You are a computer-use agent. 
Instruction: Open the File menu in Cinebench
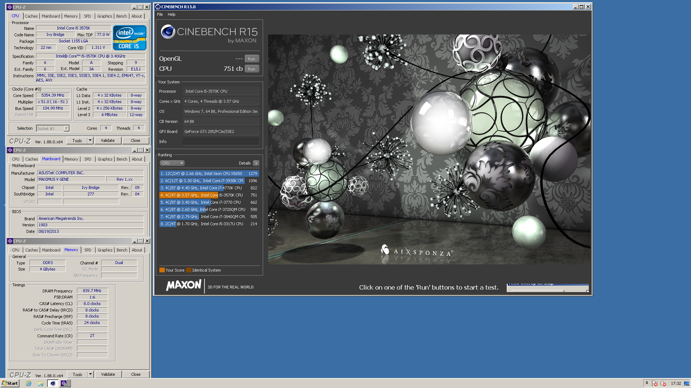[160, 14]
